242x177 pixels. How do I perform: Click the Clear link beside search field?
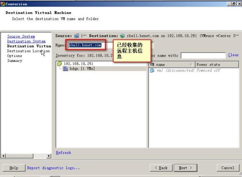click(x=233, y=55)
